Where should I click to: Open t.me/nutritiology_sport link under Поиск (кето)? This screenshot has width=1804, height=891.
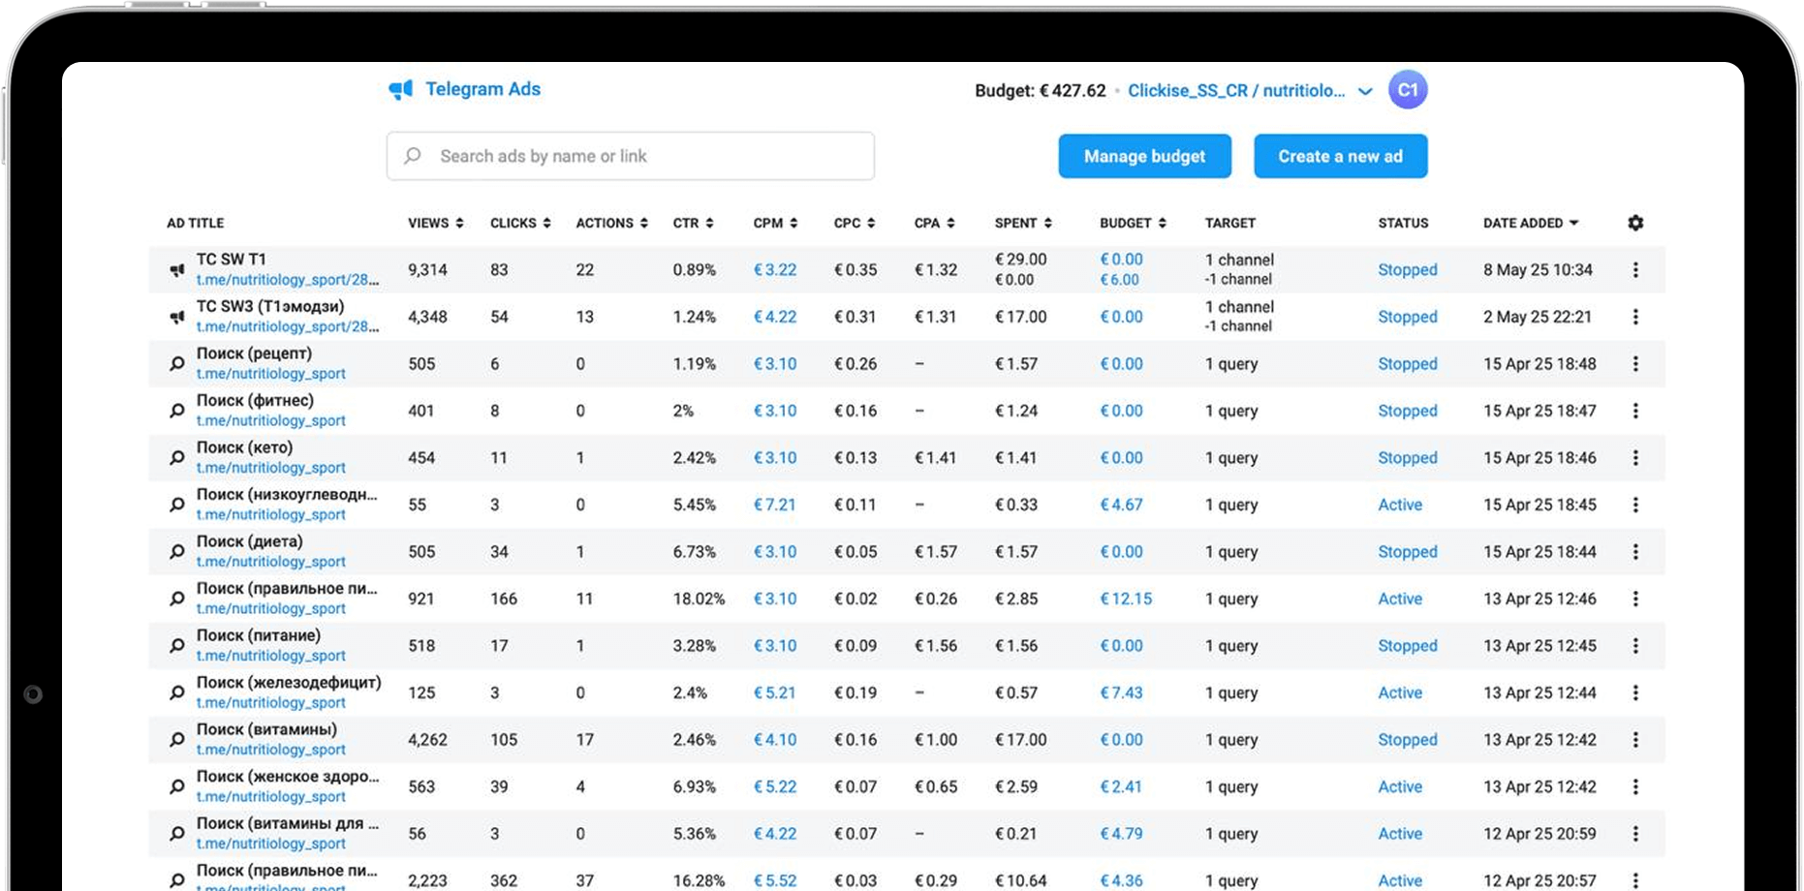click(x=271, y=468)
